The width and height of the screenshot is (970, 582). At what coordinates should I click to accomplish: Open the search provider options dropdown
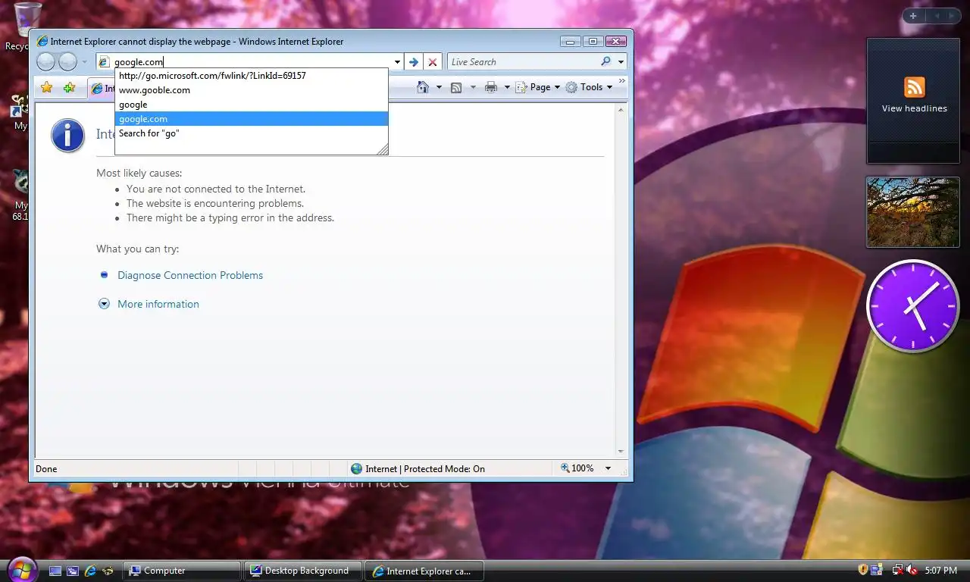pos(621,62)
